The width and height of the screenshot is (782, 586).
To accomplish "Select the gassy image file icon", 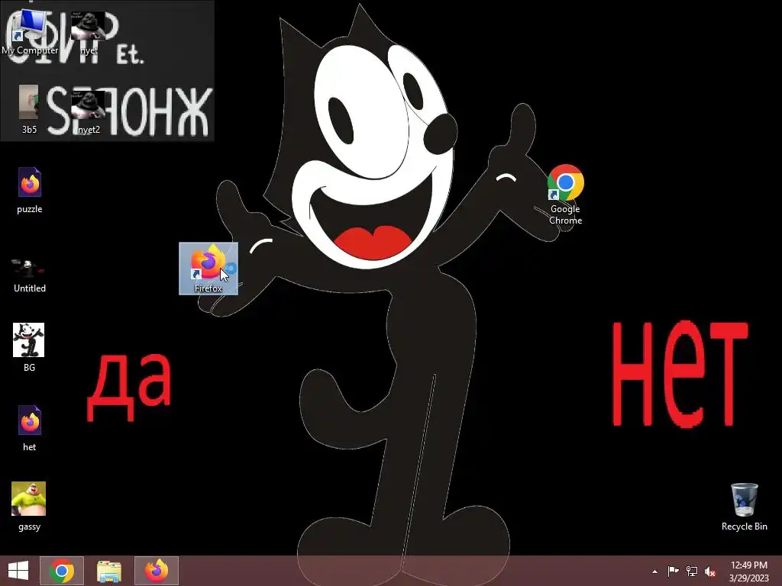I will [29, 507].
